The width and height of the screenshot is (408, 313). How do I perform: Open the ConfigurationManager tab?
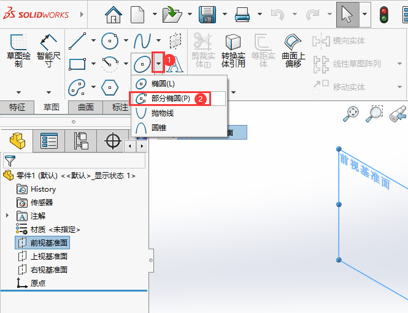tap(81, 141)
